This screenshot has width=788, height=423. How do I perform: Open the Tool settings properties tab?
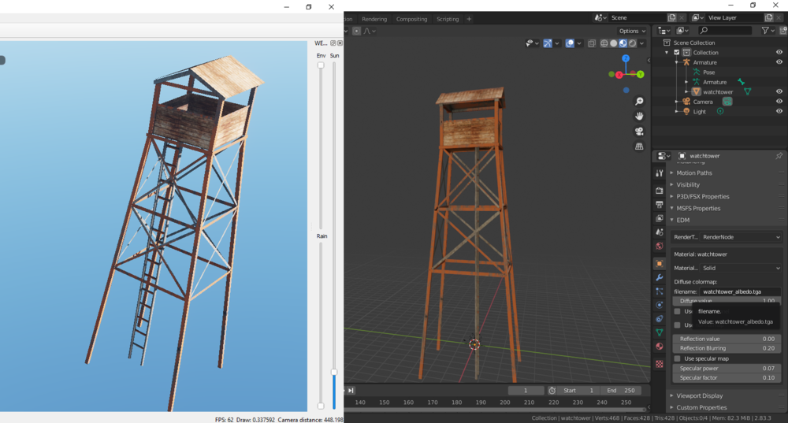660,173
